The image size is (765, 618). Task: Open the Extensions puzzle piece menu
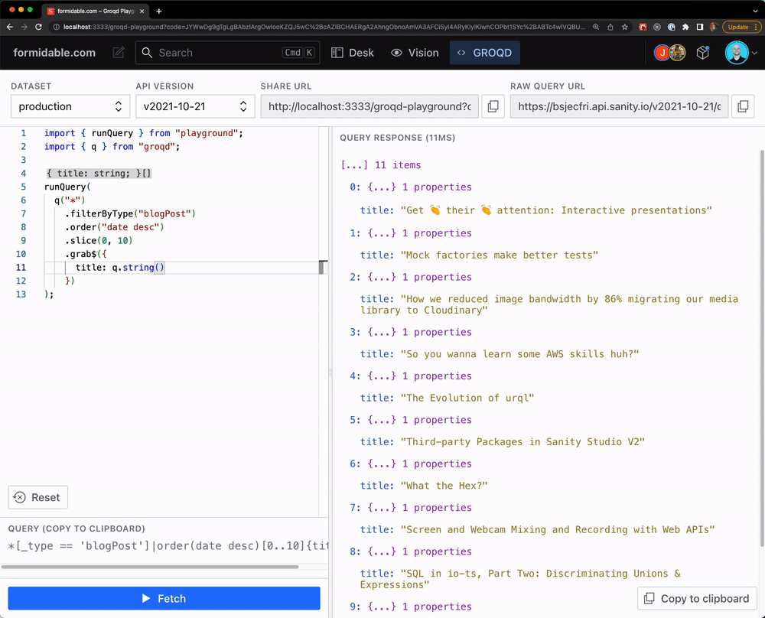point(685,27)
